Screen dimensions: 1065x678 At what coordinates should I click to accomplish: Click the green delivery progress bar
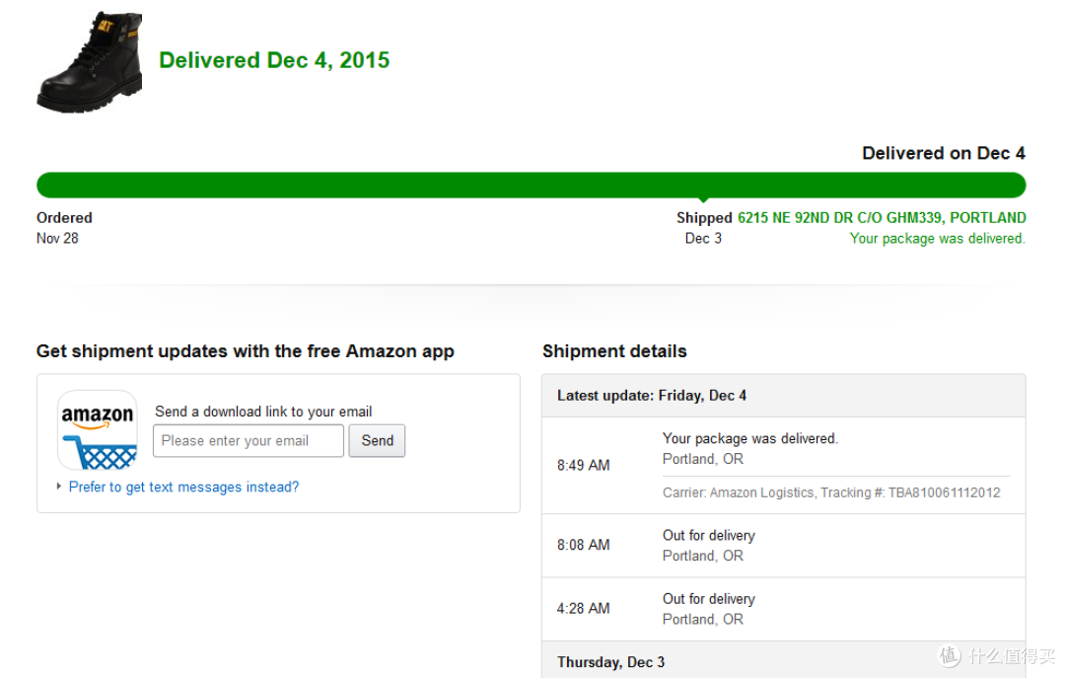(532, 185)
